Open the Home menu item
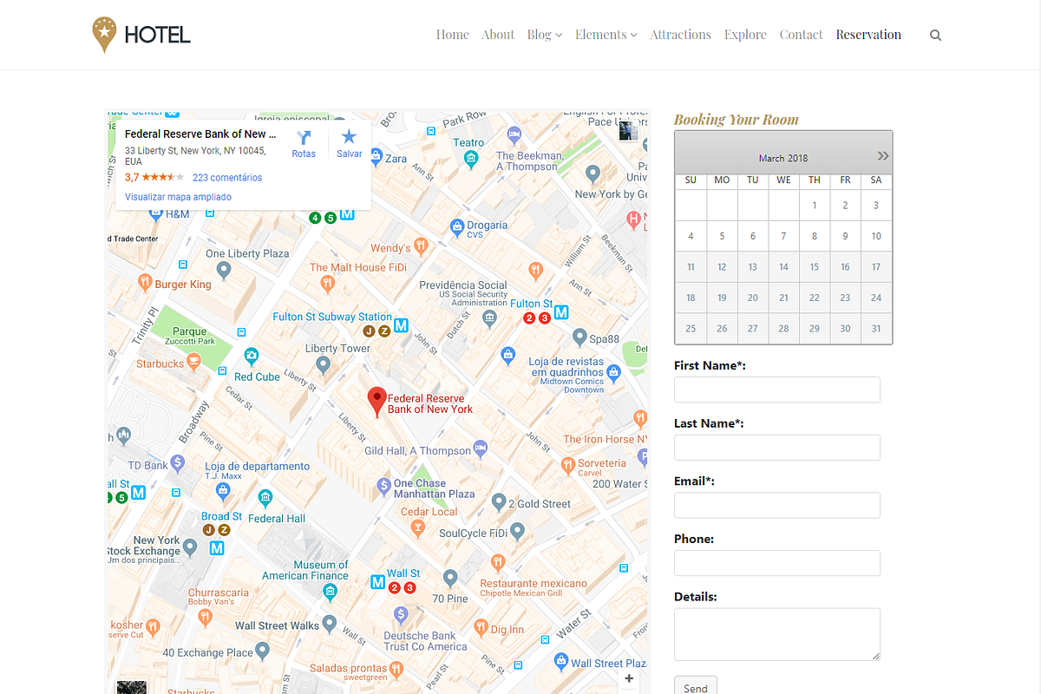This screenshot has height=694, width=1041. coord(453,35)
